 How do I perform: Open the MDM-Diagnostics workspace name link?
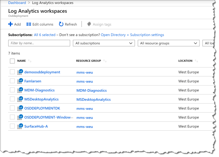(40, 90)
